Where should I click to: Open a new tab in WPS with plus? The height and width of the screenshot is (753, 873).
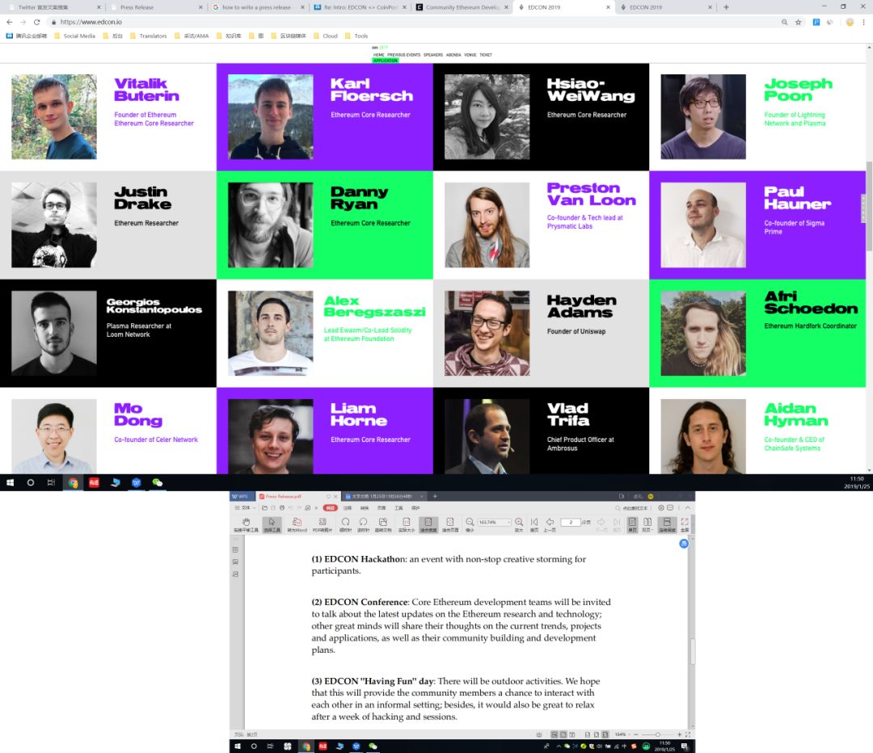coord(435,496)
